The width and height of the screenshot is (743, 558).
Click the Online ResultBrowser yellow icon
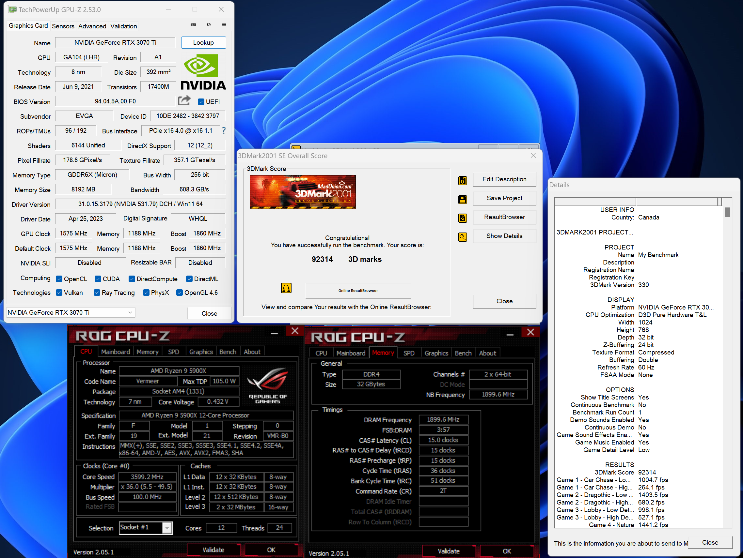coord(286,288)
